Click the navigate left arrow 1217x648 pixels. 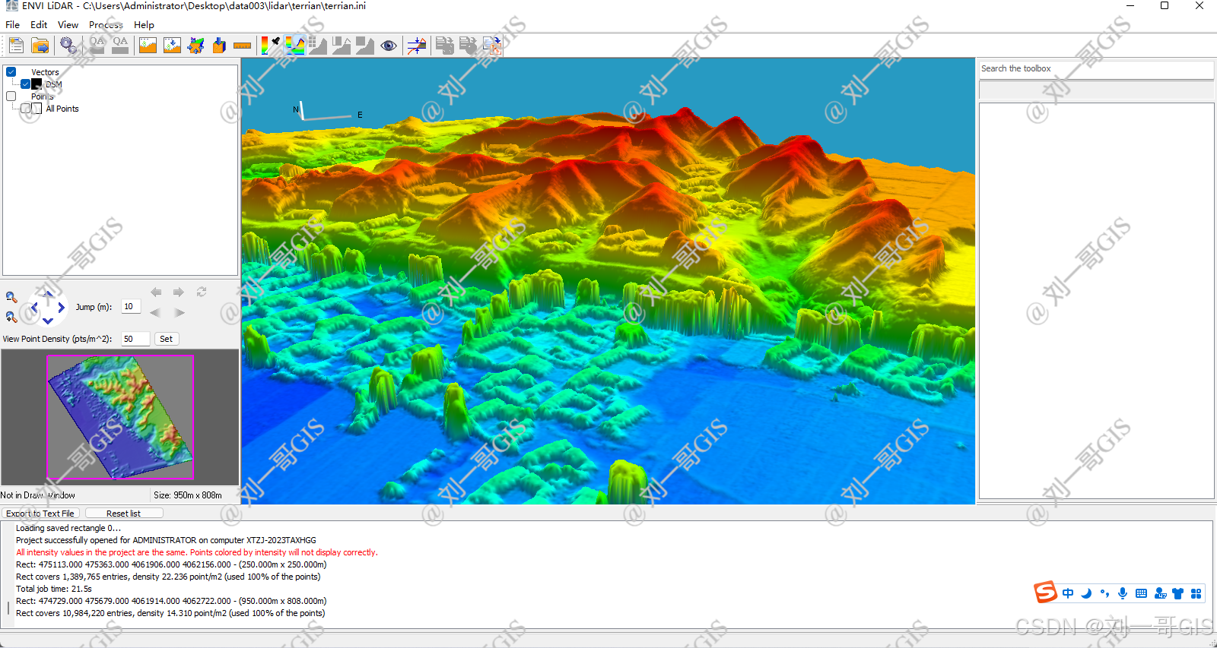point(34,308)
